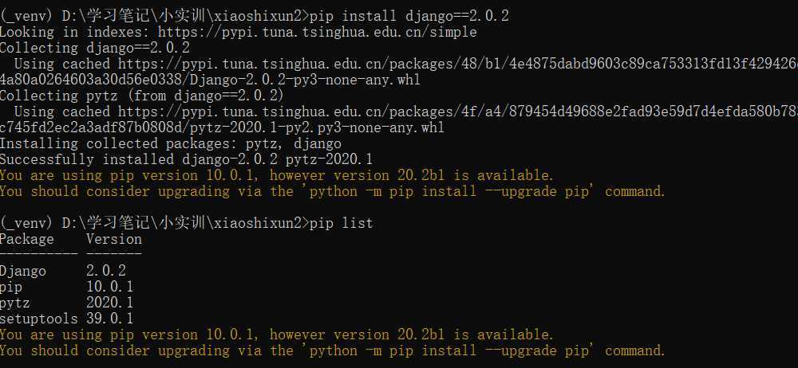Click the dashed separator under table headers
This screenshot has height=368, width=798.
pyautogui.click(x=71, y=253)
